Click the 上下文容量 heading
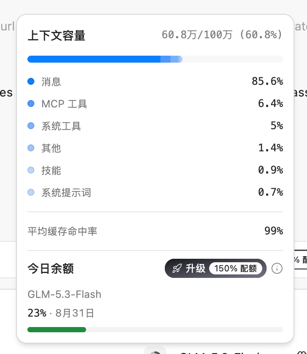The width and height of the screenshot is (307, 354). (57, 36)
